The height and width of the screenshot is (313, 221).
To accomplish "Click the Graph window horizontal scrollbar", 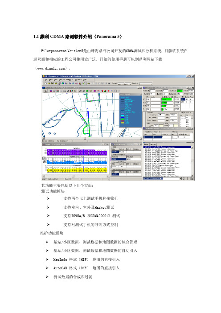I will pos(76,176).
